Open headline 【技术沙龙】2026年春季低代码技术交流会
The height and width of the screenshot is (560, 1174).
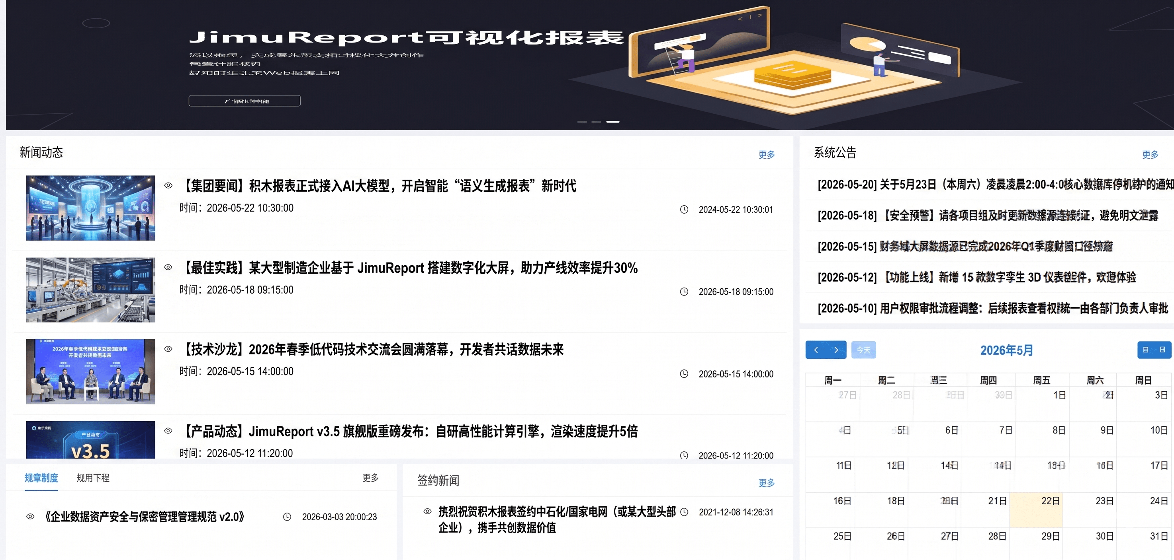[x=372, y=349]
